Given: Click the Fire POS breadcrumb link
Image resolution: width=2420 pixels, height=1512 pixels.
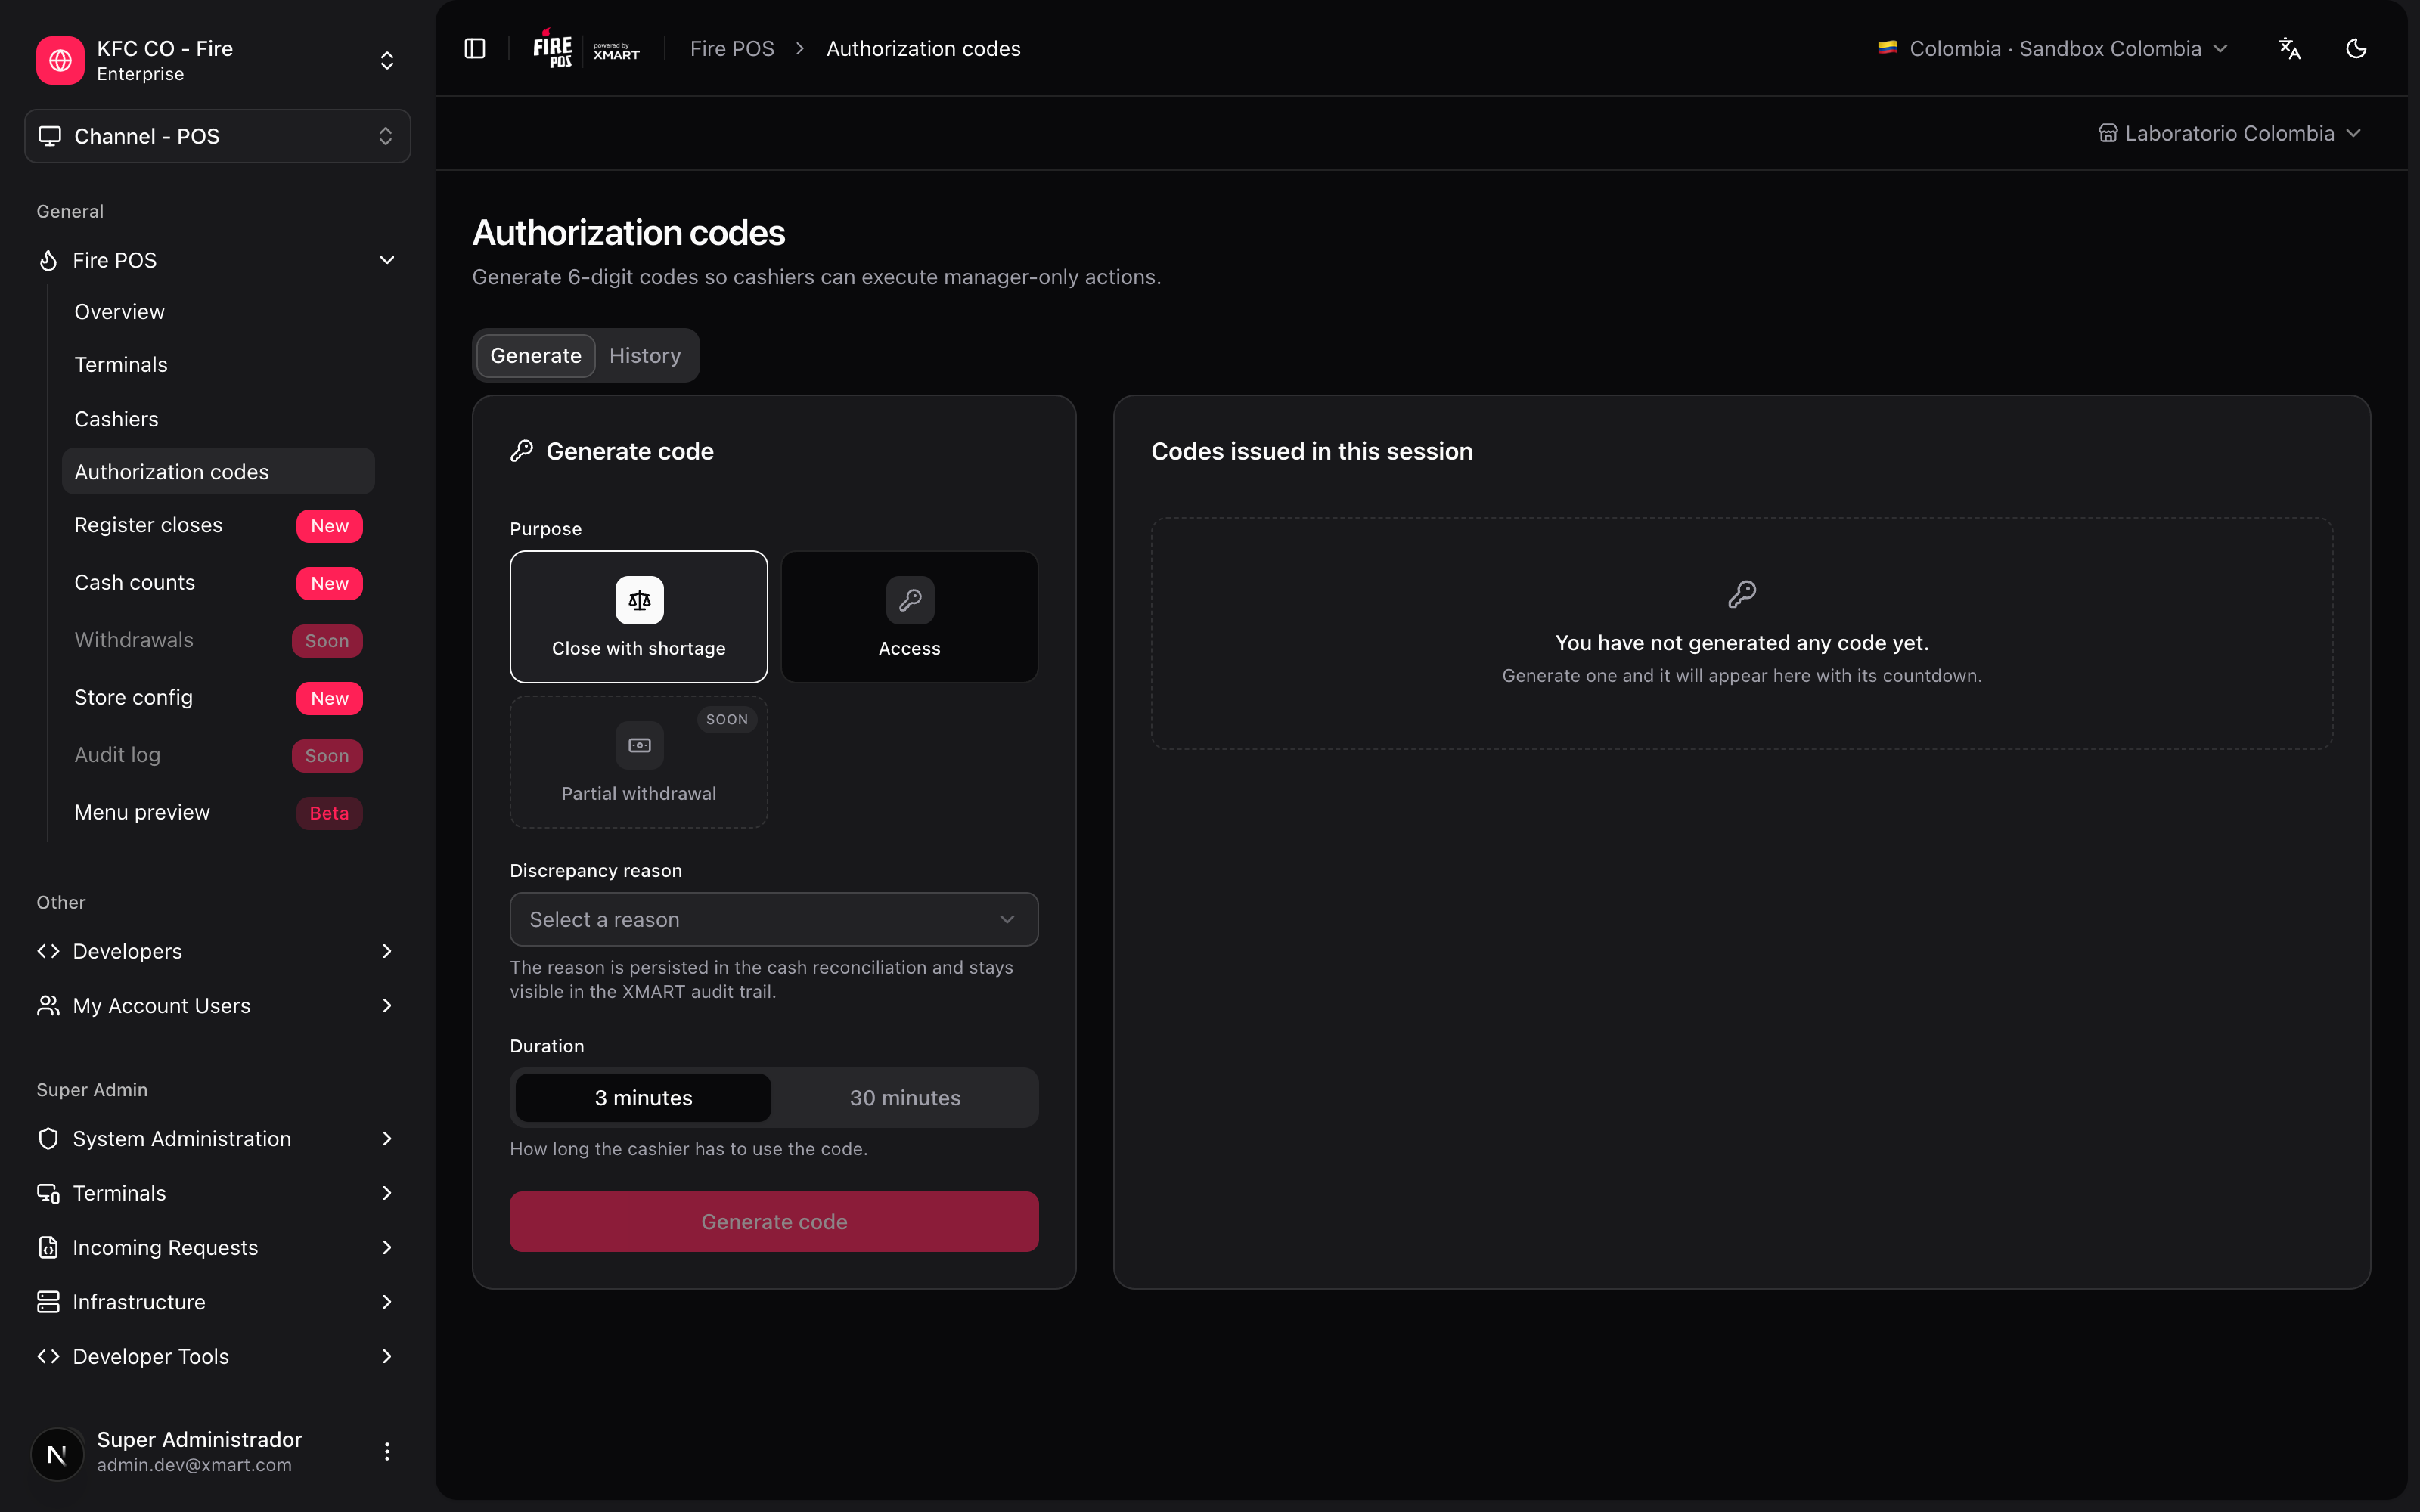Looking at the screenshot, I should tap(732, 48).
